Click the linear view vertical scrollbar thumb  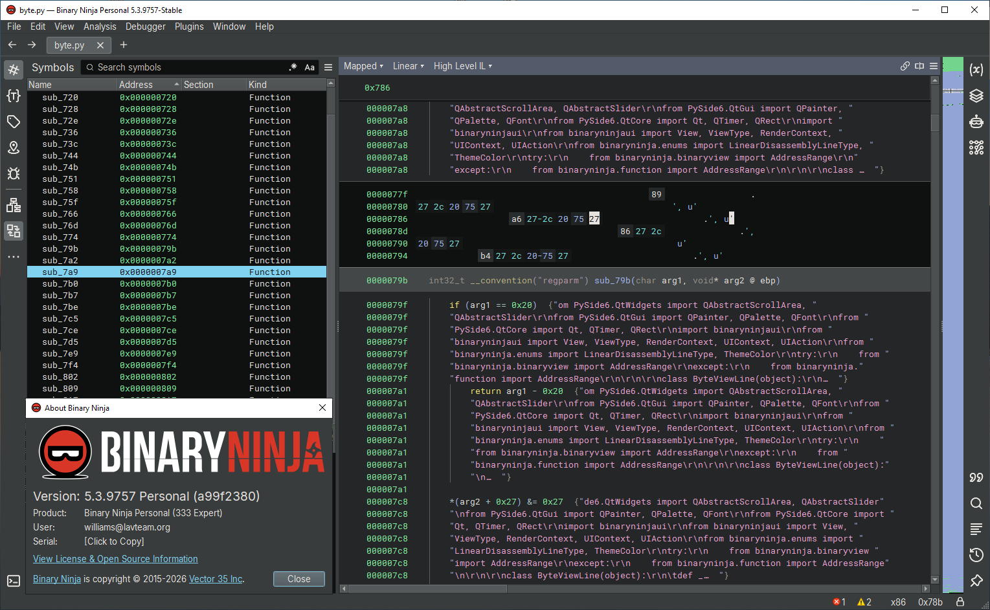click(x=935, y=122)
